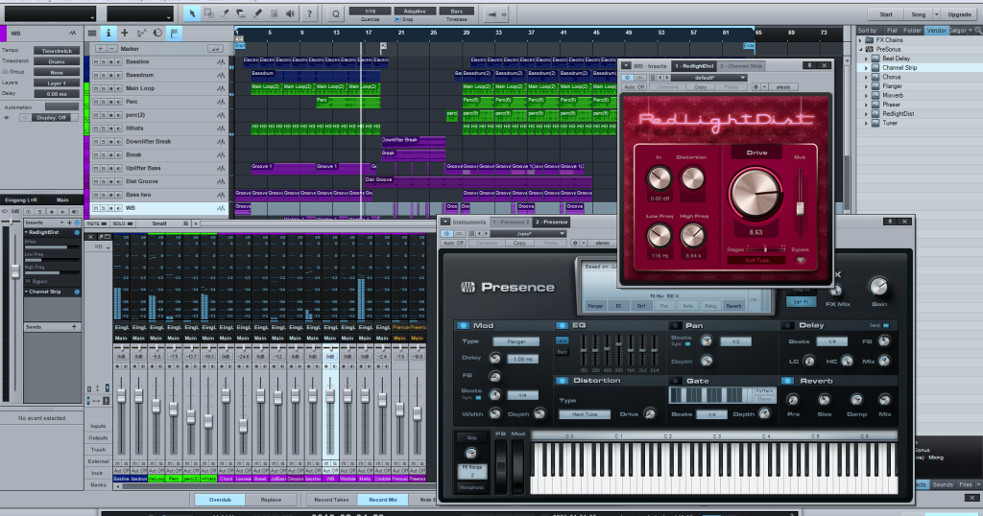Enable the Presence Pan section power button
Image resolution: width=983 pixels, height=516 pixels.
click(675, 326)
